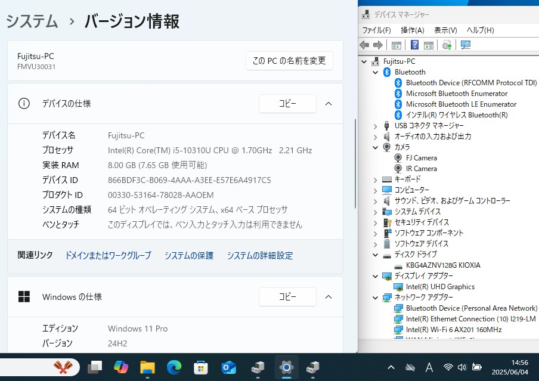Viewport: 539px width, 381px height.
Task: Select Bluetooth Device (RFCOMM Protocol TDI)
Action: (x=471, y=83)
